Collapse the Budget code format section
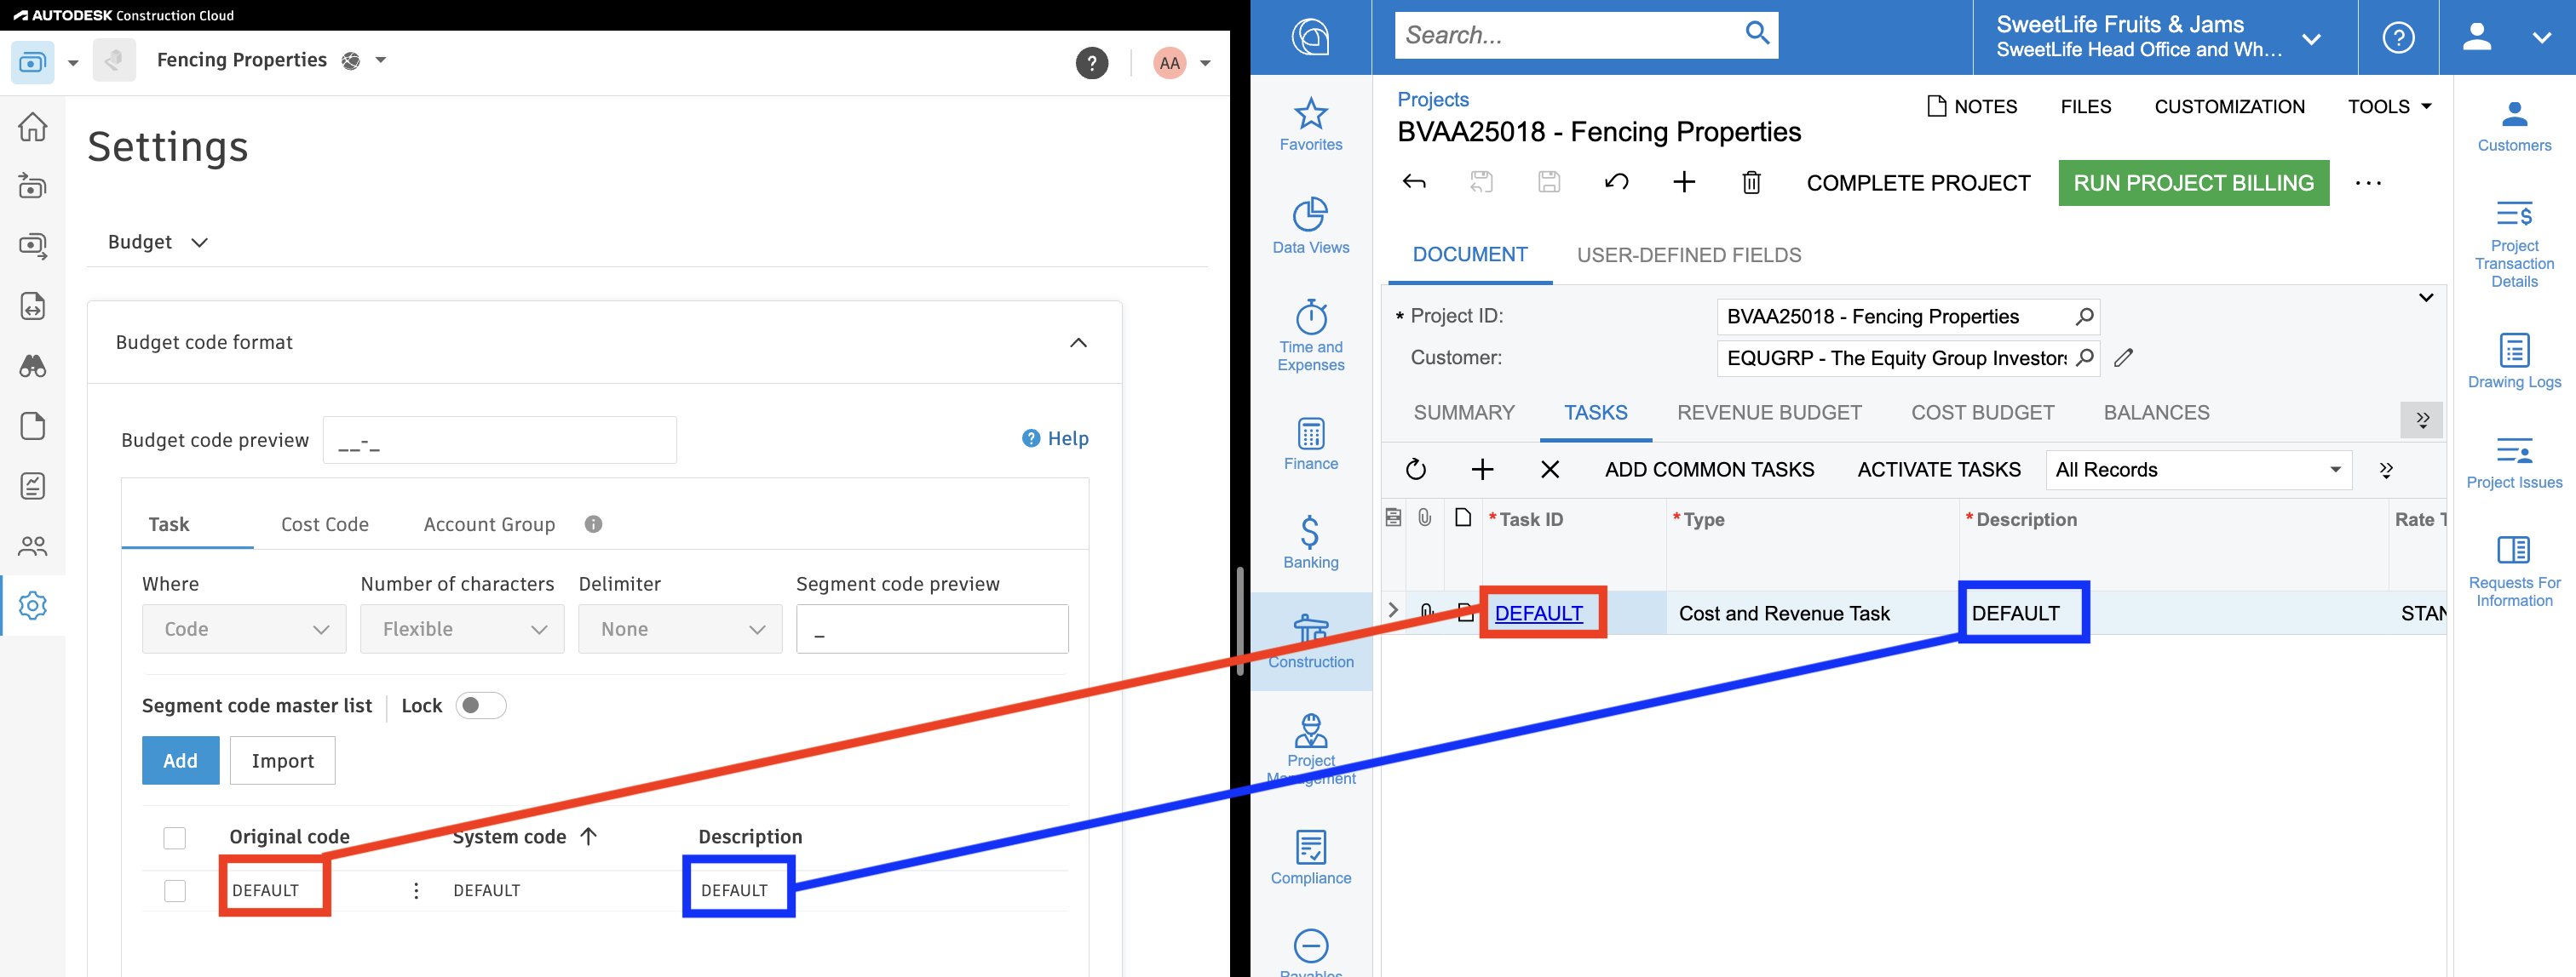The image size is (2576, 977). click(1078, 343)
